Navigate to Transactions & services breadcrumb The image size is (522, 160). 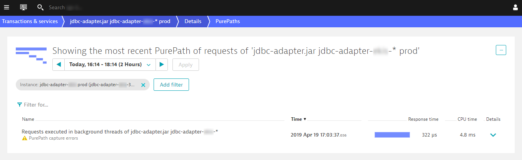pyautogui.click(x=30, y=22)
